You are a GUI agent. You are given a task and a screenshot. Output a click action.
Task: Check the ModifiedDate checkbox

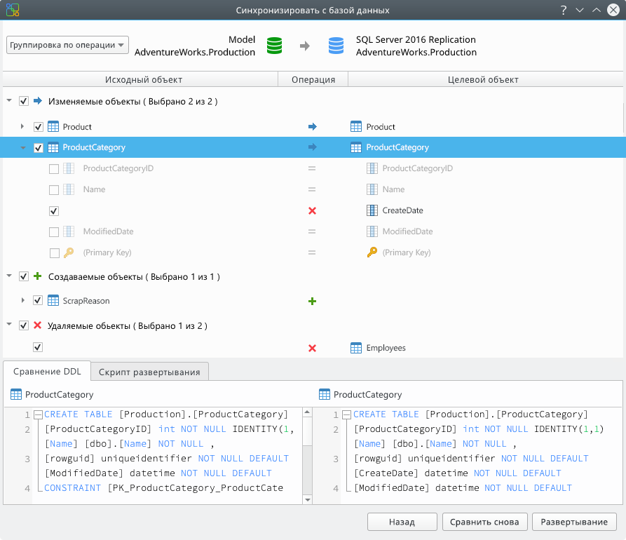(54, 232)
